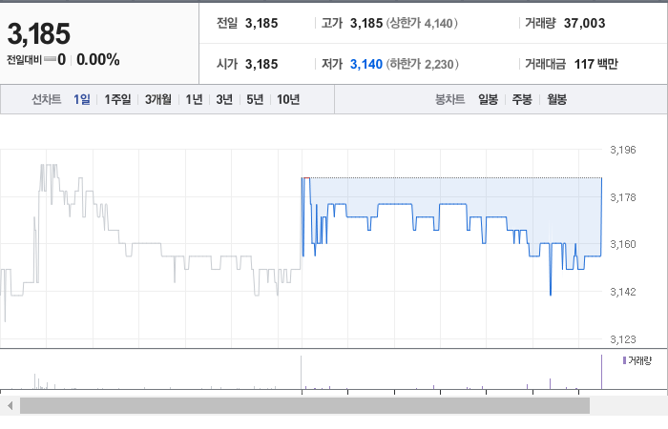Click the scrollbar left arrow
The image size is (668, 429).
coord(10,405)
